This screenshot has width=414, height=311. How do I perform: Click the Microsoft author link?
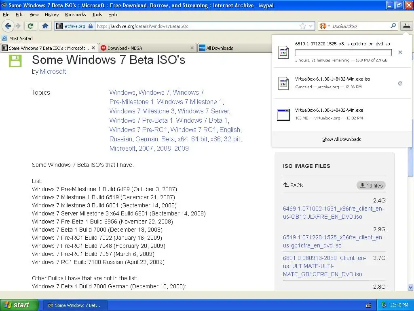tap(53, 71)
